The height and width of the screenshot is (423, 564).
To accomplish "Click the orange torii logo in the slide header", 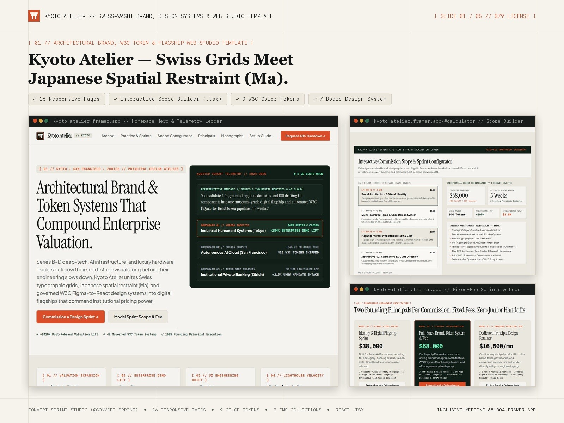I will coord(34,16).
